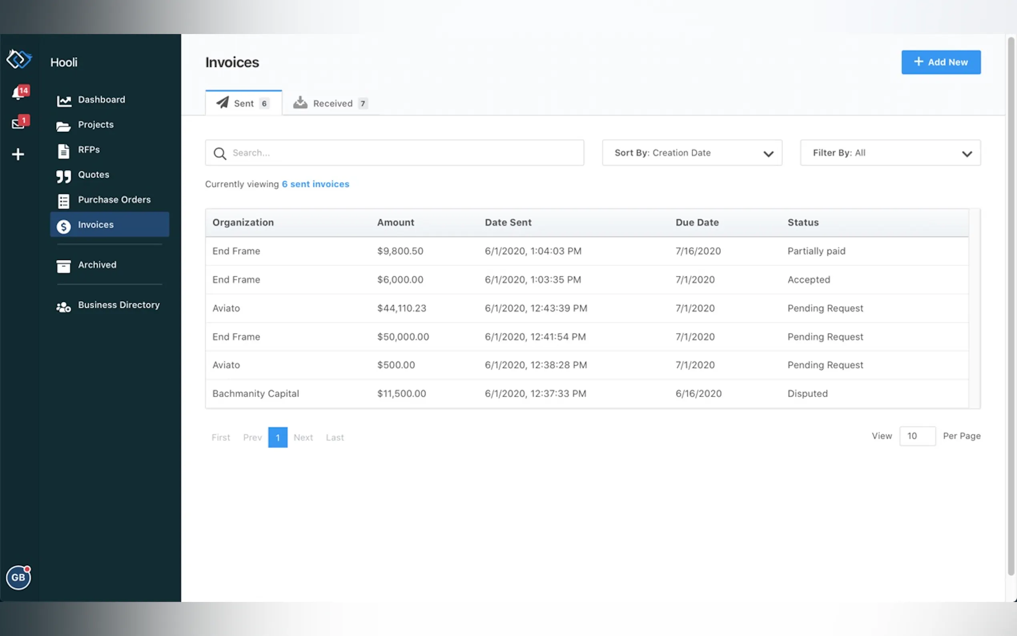
Task: Expand the Sort By Creation Date dropdown
Action: tap(691, 153)
